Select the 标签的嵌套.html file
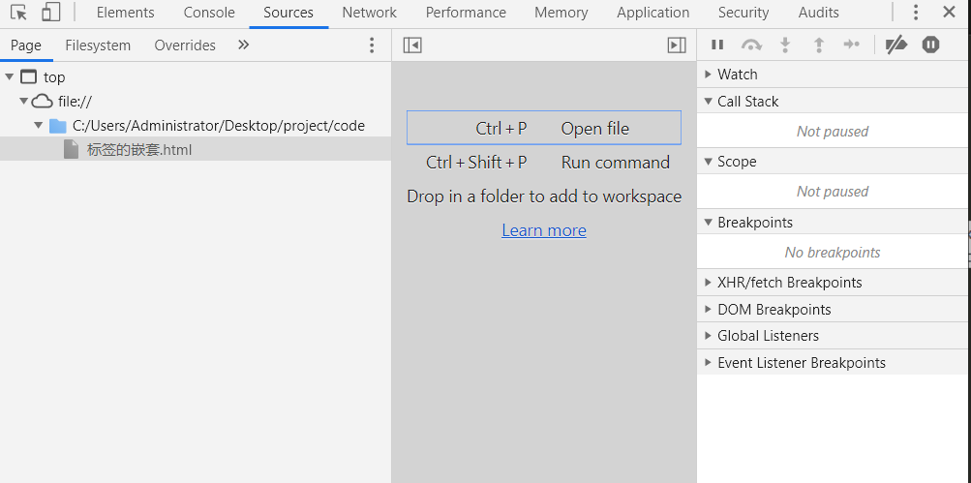971x483 pixels. tap(139, 150)
